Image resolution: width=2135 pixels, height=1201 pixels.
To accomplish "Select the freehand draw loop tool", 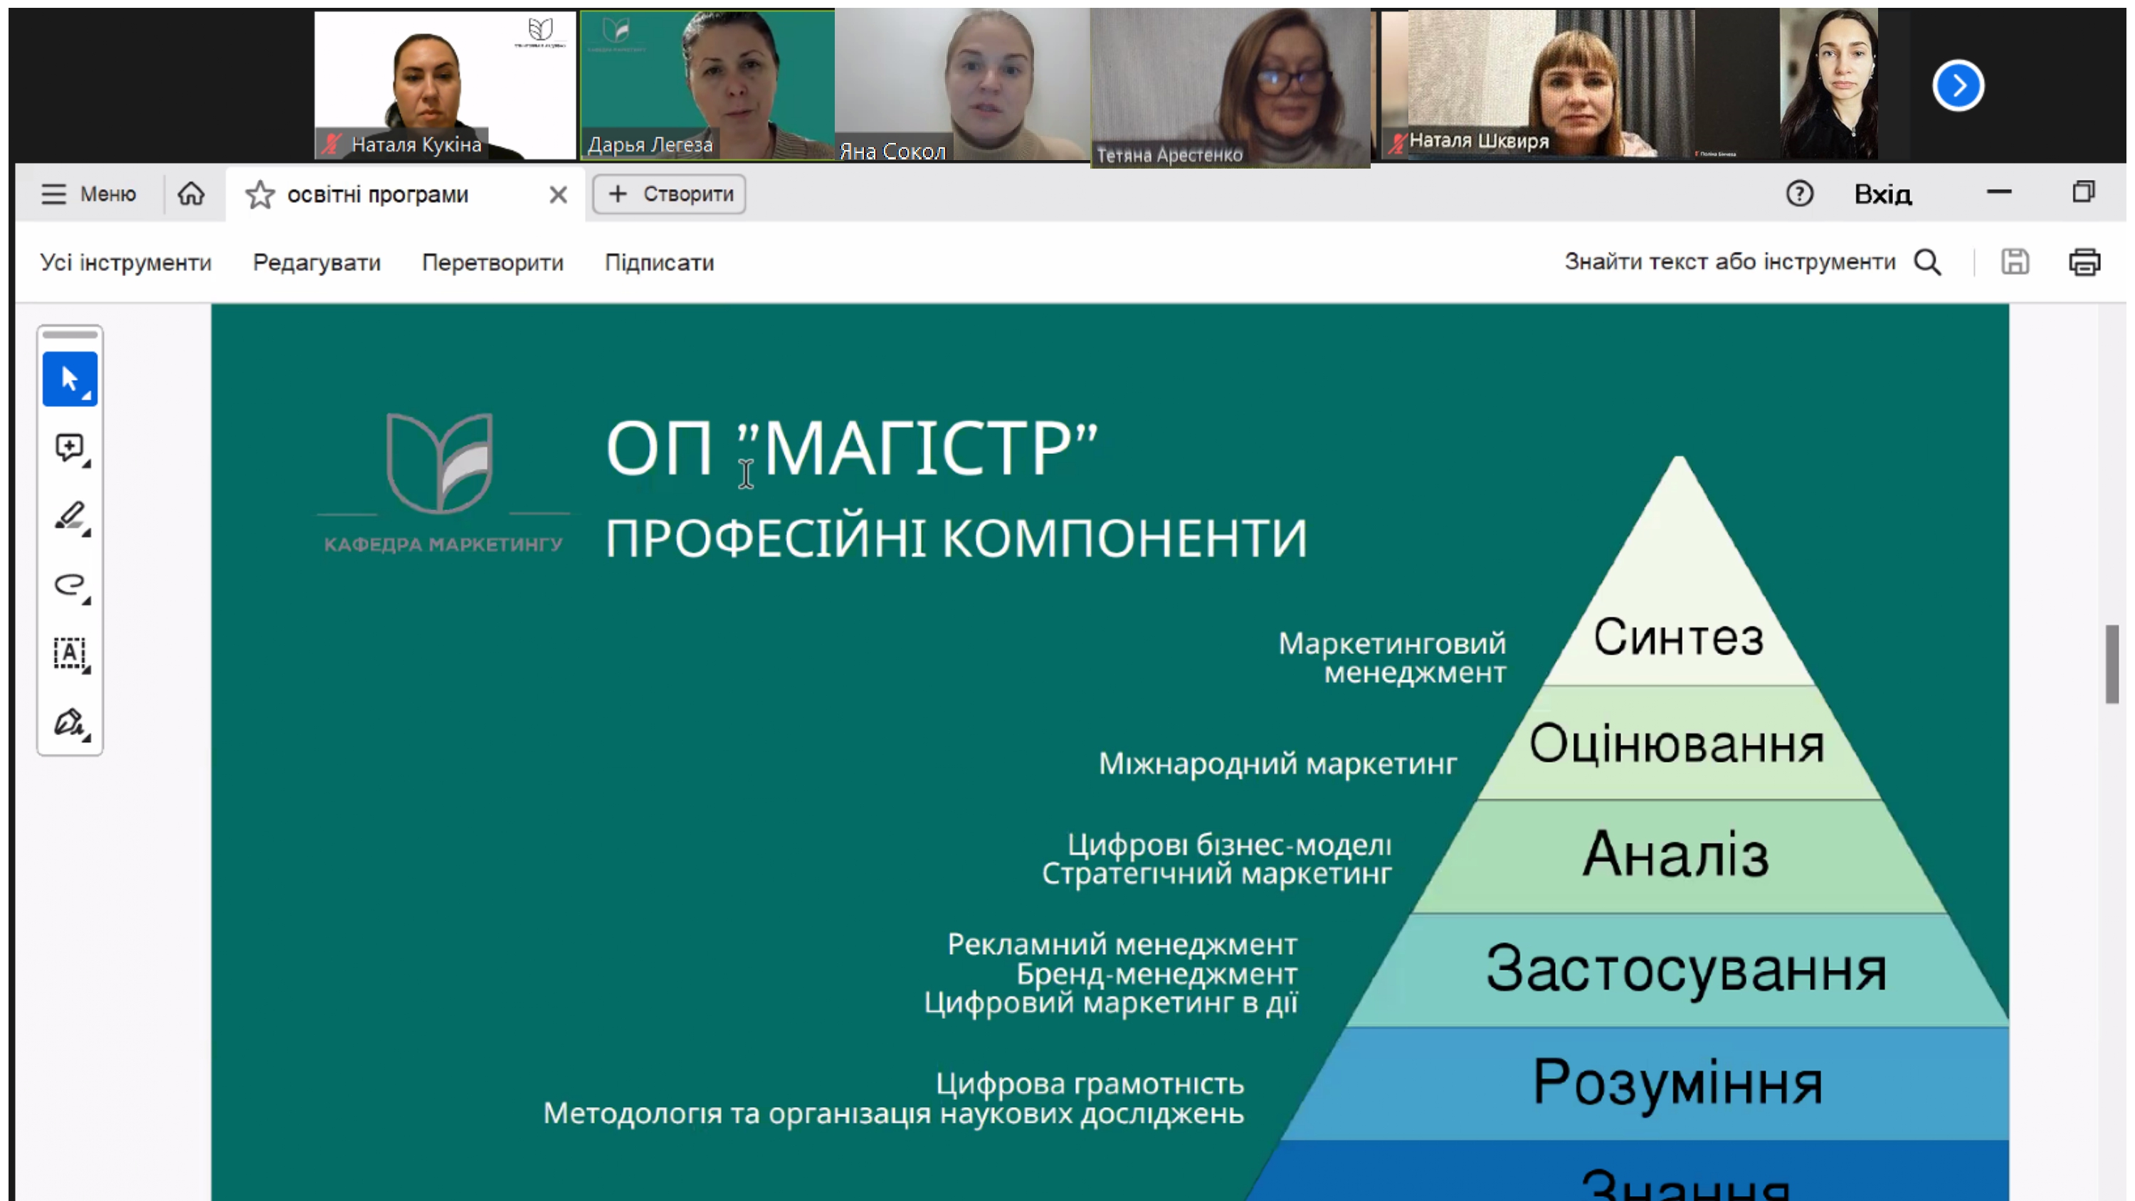I will point(70,585).
